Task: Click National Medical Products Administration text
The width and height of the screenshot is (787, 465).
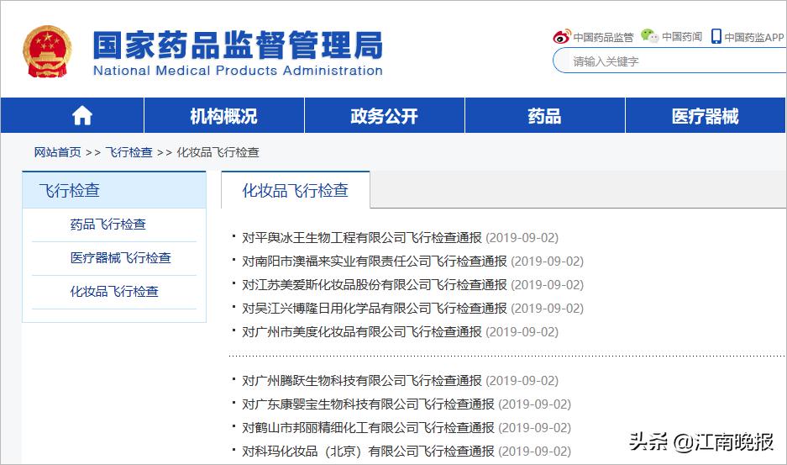Action: 238,71
